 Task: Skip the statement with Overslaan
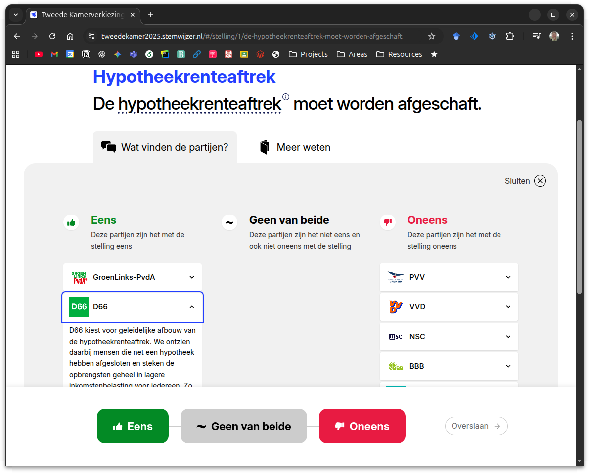[x=476, y=426]
